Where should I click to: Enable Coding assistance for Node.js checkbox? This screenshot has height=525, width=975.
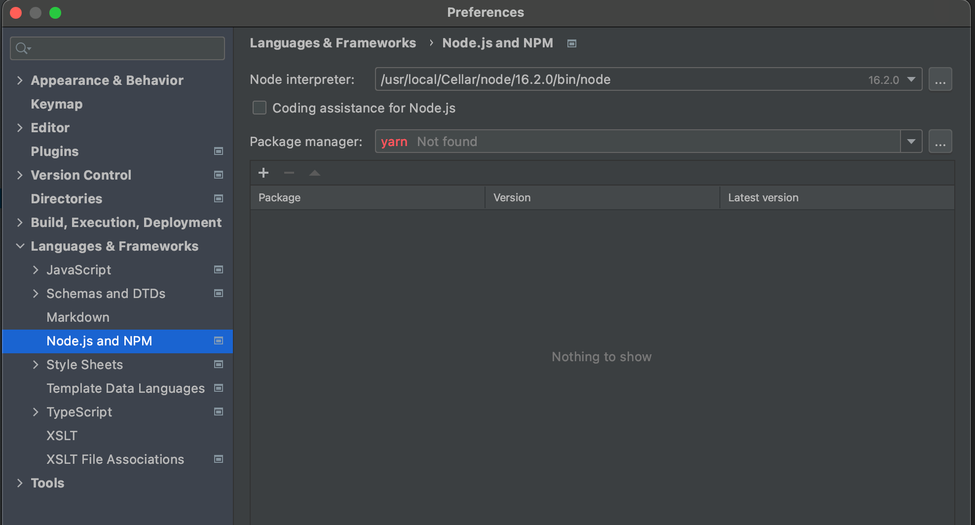pyautogui.click(x=260, y=108)
